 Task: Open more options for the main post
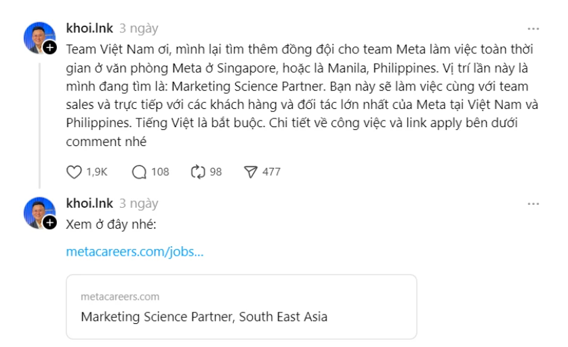click(x=533, y=29)
